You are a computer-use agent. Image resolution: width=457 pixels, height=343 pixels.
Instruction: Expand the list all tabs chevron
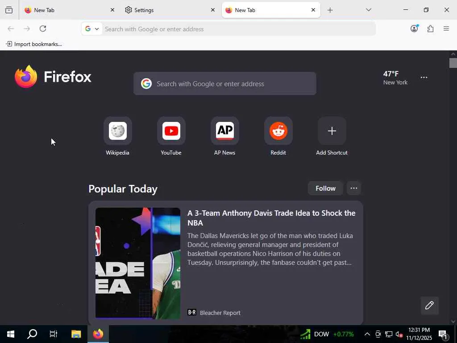pos(368,10)
